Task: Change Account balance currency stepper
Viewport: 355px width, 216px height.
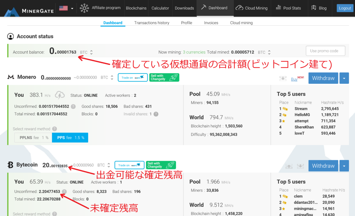Action: 91,52
